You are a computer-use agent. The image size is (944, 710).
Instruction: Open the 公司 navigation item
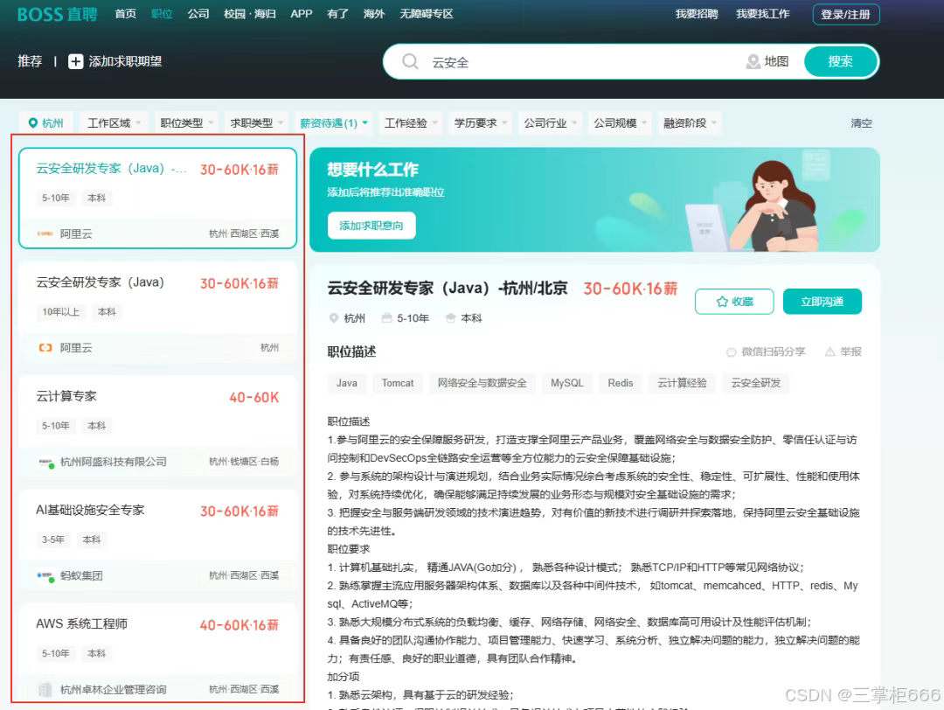click(x=198, y=14)
